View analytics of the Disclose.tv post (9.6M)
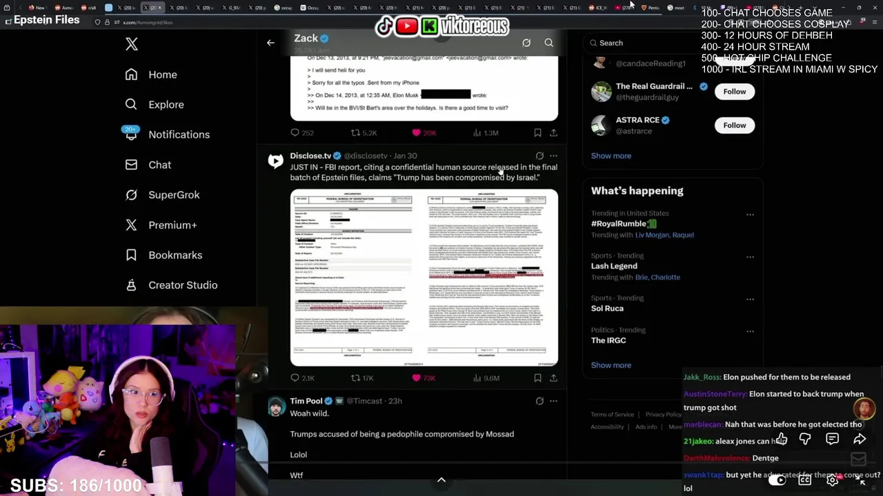 (x=486, y=378)
